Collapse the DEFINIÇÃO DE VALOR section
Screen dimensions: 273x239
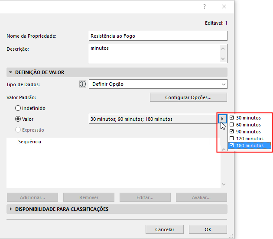tap(11, 72)
